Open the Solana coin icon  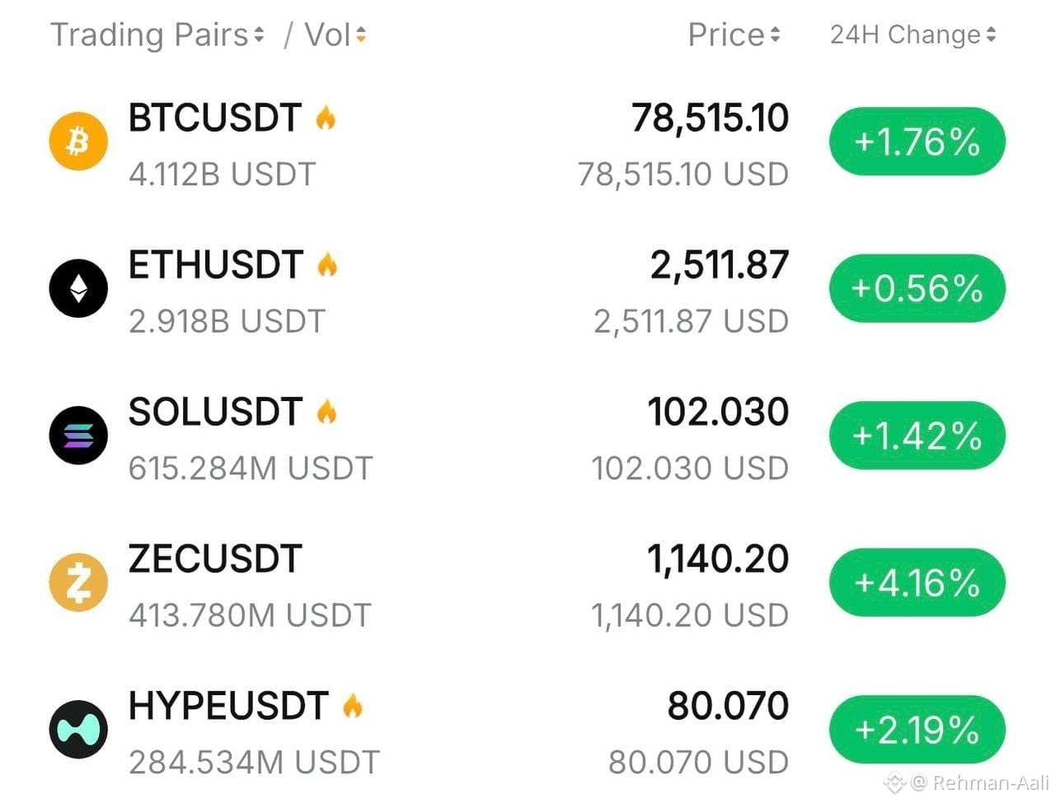(x=78, y=436)
